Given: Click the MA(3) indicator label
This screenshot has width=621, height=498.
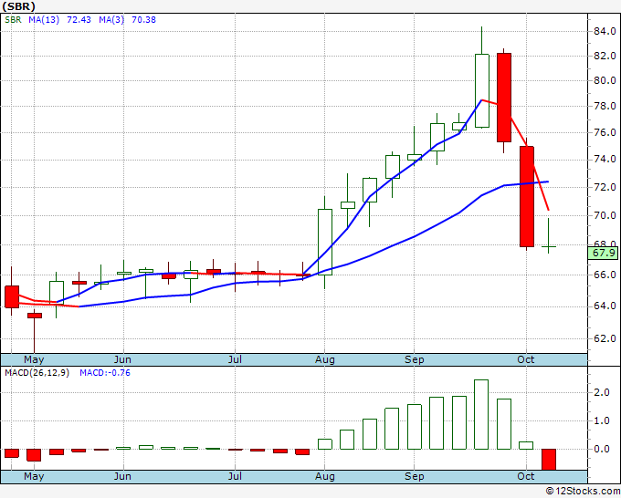Looking at the screenshot, I should (111, 20).
